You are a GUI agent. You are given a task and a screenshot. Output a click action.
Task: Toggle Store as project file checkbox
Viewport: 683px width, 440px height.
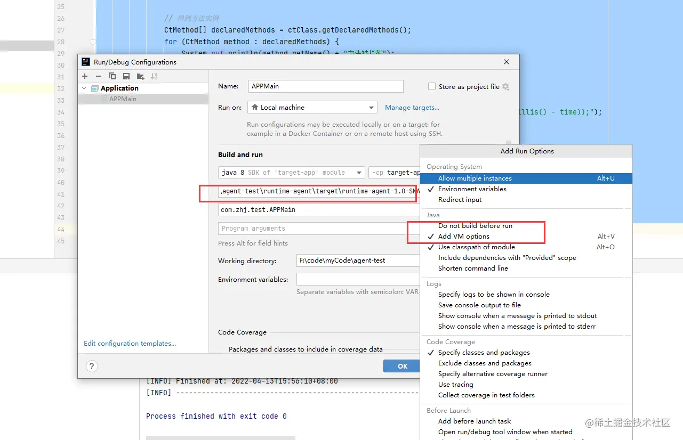(432, 86)
